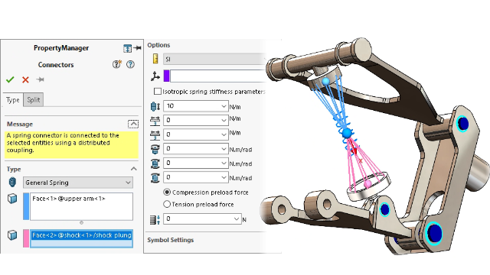Open the General Spring type dropdown
This screenshot has width=490, height=275.
[78, 183]
